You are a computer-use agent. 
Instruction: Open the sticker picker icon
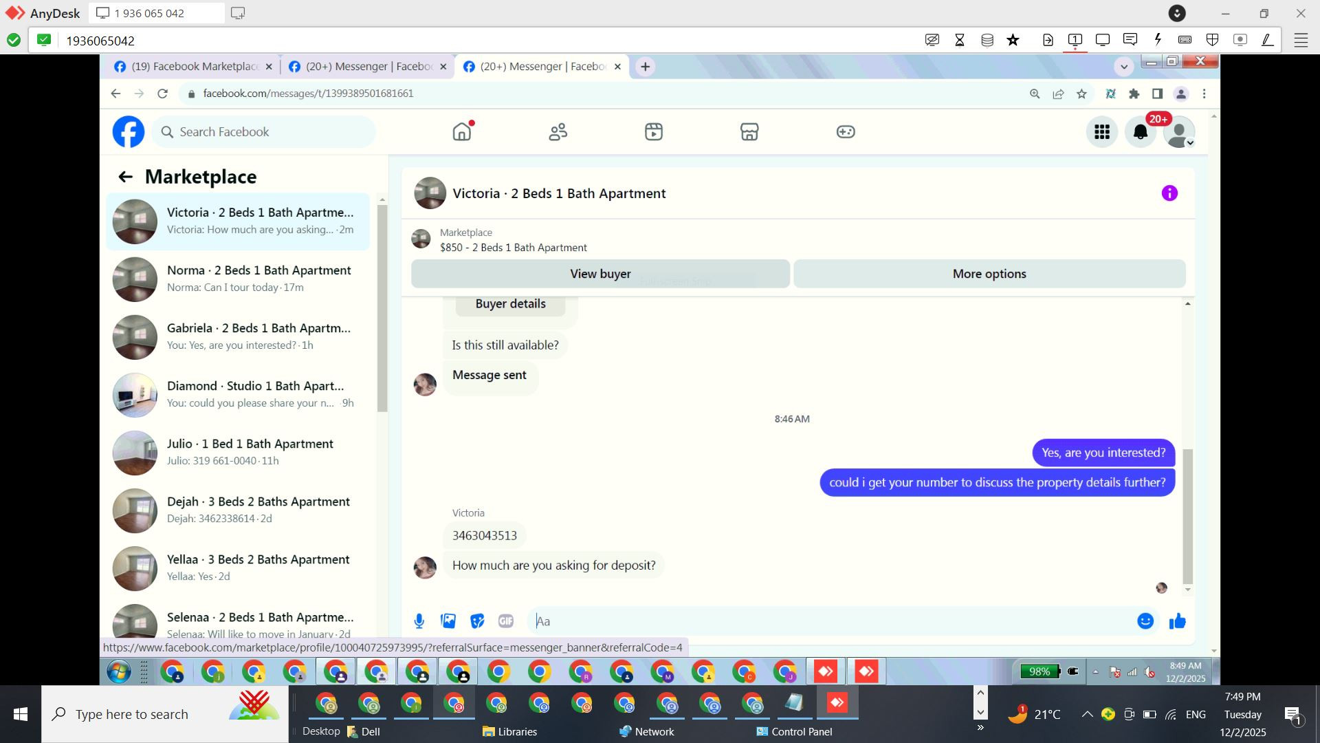coord(477,621)
